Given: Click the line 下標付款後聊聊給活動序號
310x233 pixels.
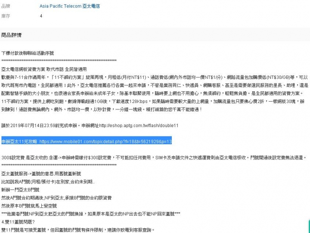Looking at the screenshot, I should 28,53.
